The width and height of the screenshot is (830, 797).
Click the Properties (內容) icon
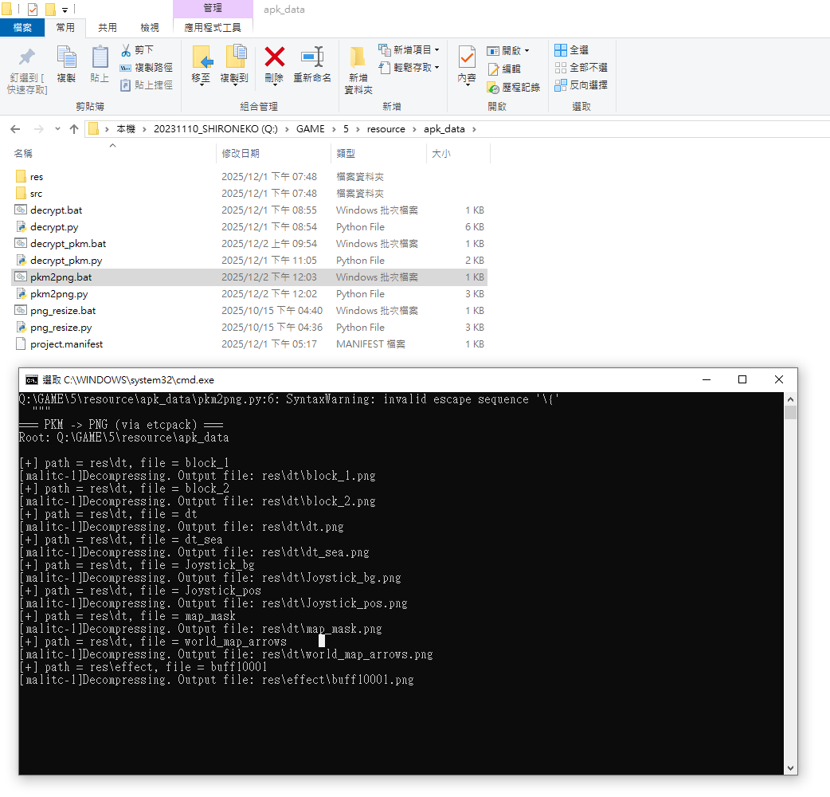click(467, 57)
